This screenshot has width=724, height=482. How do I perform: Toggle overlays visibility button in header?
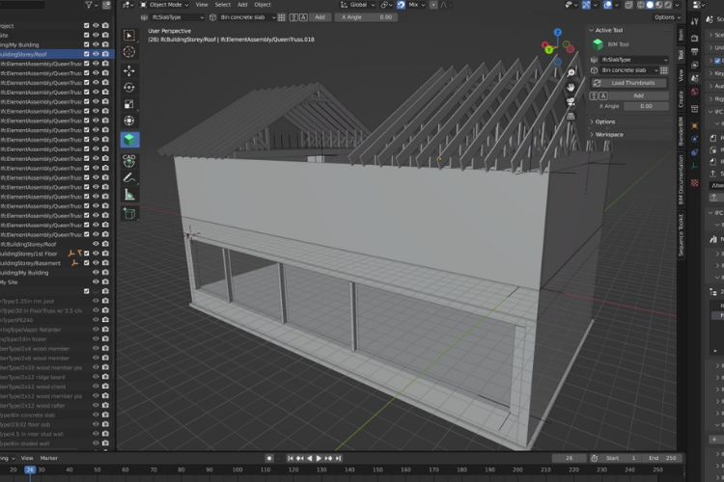(608, 5)
